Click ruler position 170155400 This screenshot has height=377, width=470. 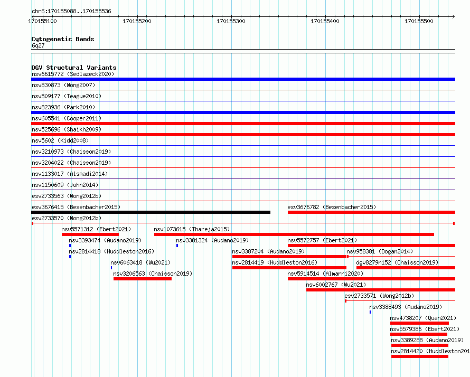[x=325, y=21]
